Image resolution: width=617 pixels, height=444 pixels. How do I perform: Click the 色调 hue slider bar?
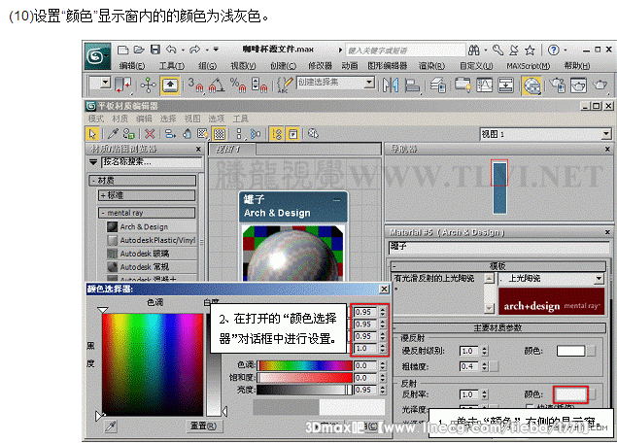coord(304,365)
